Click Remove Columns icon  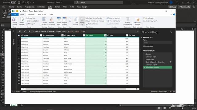point(51,19)
